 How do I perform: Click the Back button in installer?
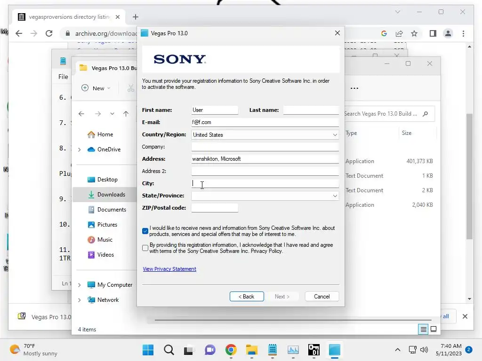(247, 297)
